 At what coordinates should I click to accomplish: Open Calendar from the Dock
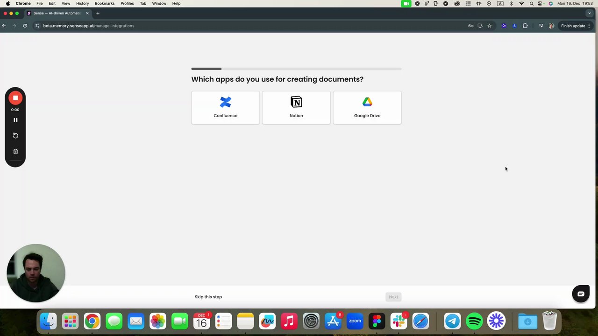coord(201,321)
